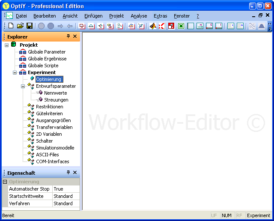Close the Explorer panel
This screenshot has width=274, height=221.
[75, 36]
